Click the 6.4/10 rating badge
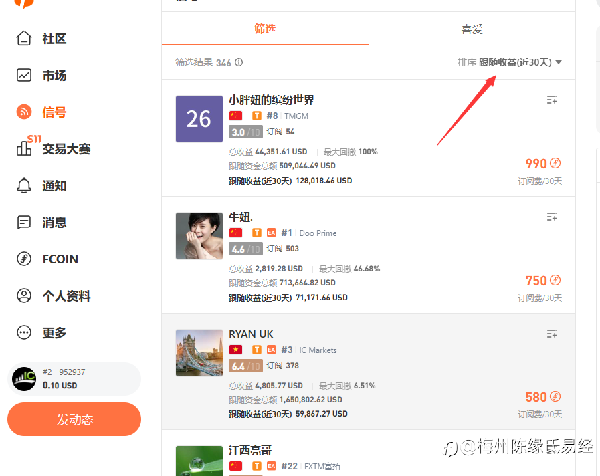Image resolution: width=600 pixels, height=476 pixels. tap(245, 366)
